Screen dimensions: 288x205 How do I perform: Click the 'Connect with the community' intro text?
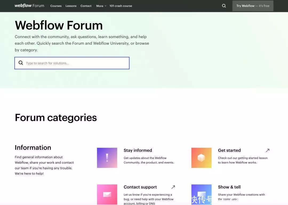coord(82,43)
